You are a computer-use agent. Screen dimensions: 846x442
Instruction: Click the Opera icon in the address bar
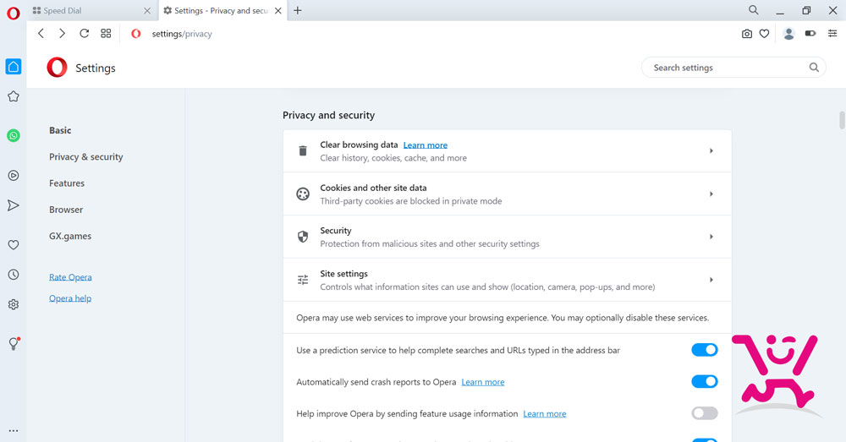pos(136,34)
